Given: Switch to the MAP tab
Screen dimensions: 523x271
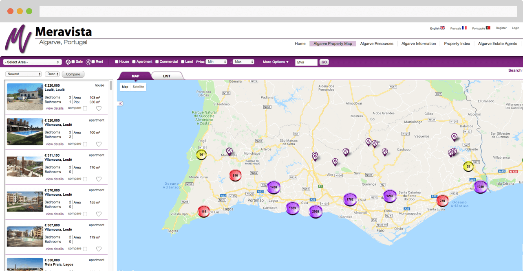Looking at the screenshot, I should (135, 76).
